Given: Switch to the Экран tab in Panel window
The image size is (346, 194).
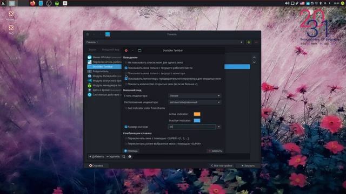Looking at the screenshot, I should tap(92, 50).
